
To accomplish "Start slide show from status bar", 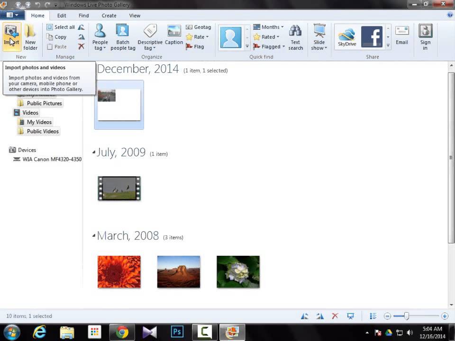I will (x=351, y=316).
